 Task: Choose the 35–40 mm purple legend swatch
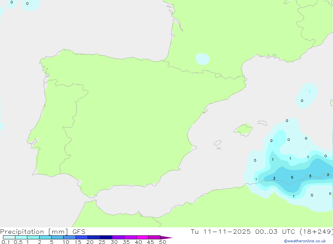coord(130,237)
